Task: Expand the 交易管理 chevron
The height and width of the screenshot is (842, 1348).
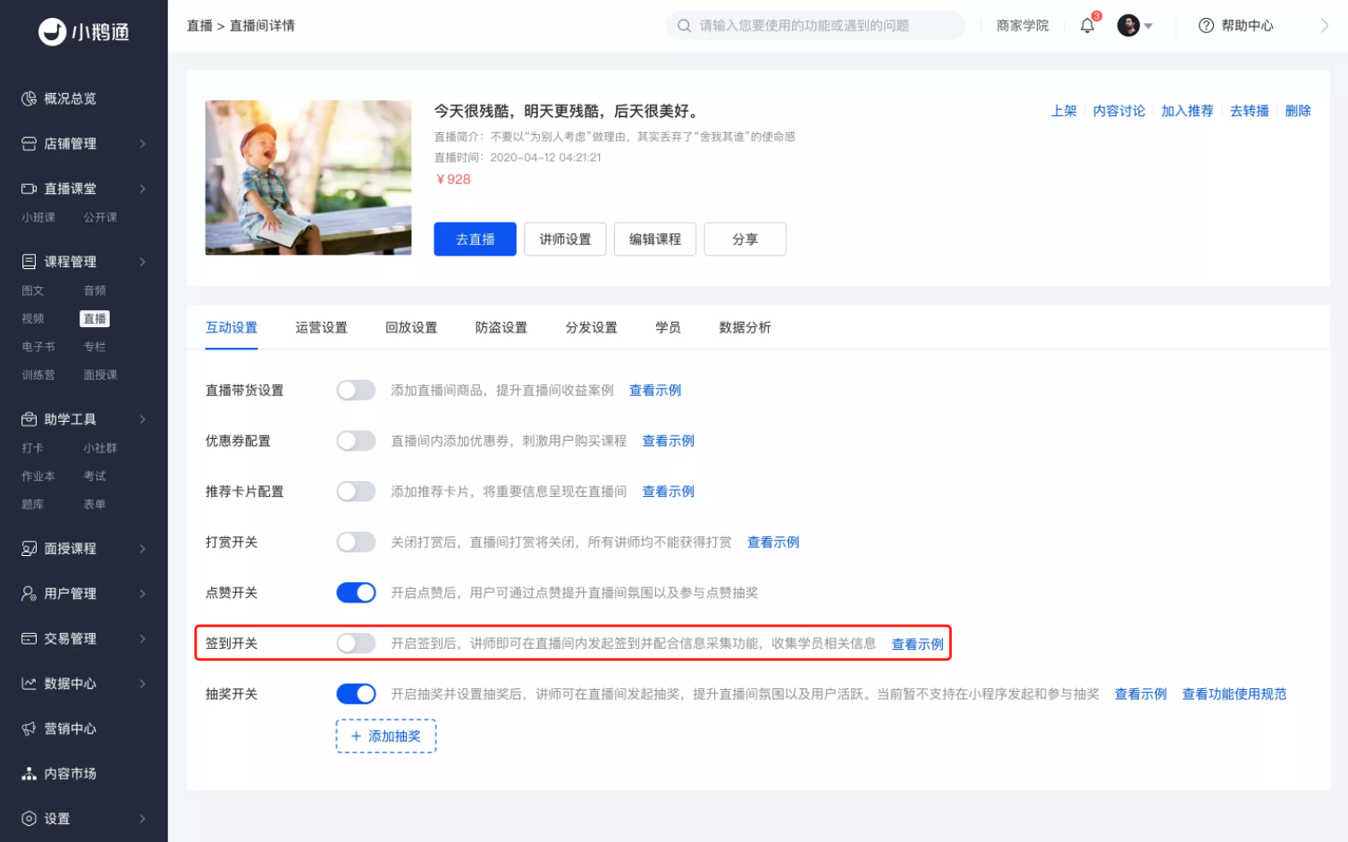Action: 142,639
